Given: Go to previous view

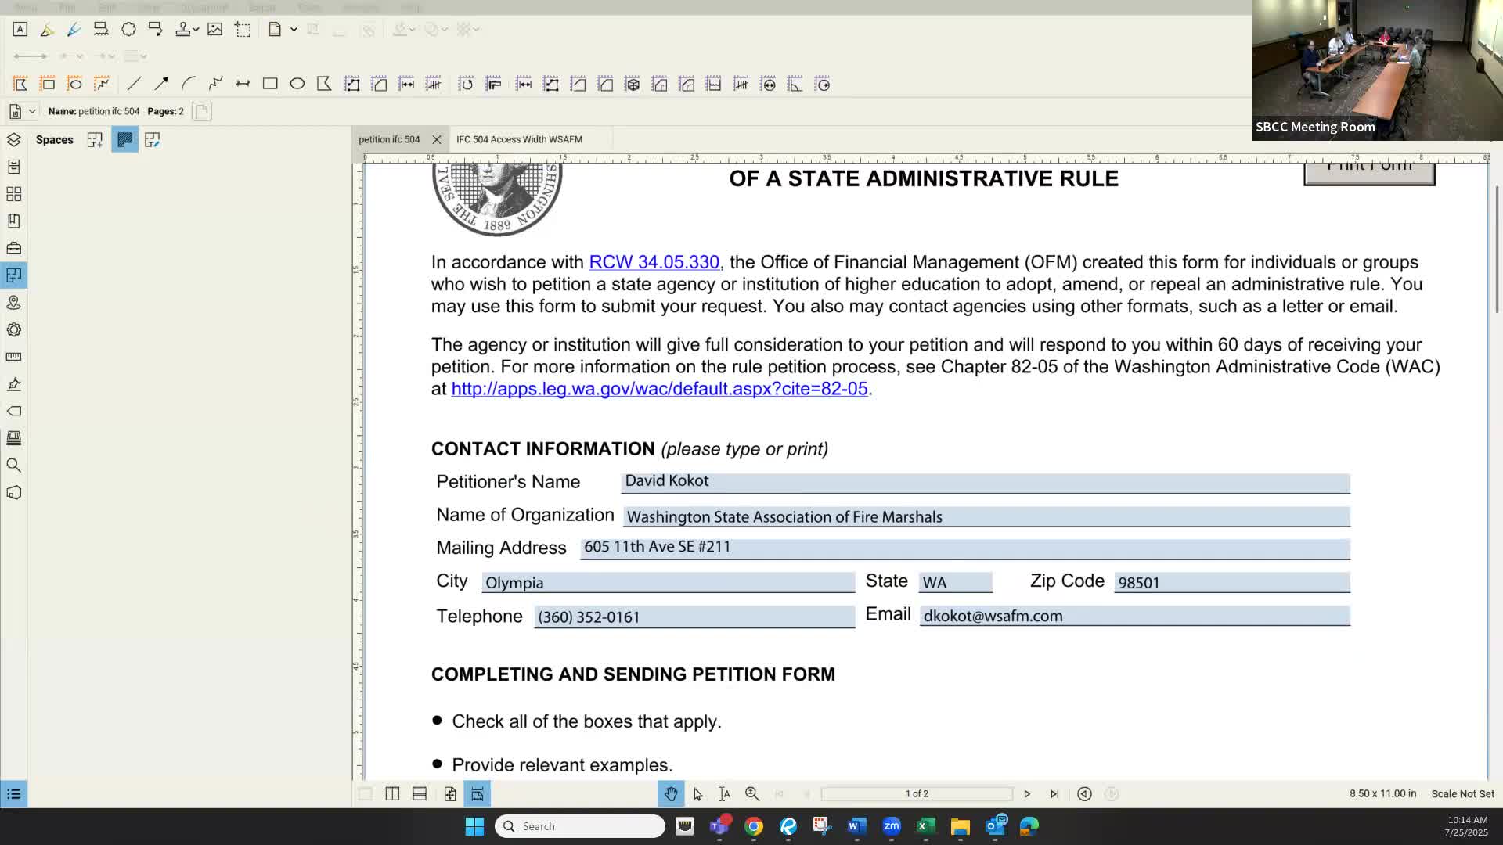Looking at the screenshot, I should [x=1084, y=794].
